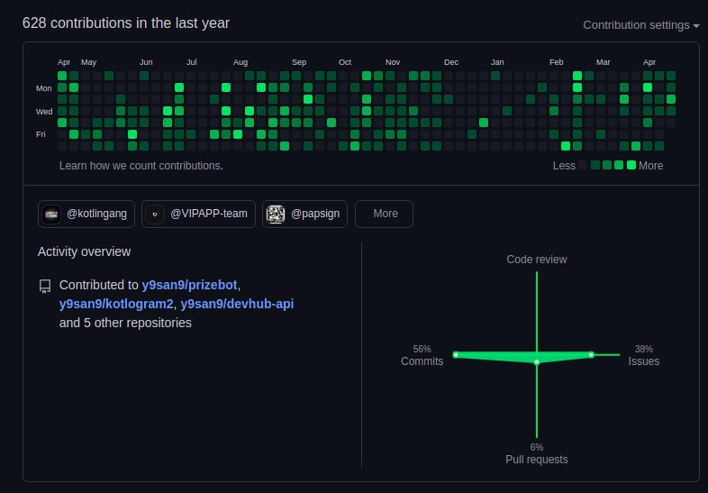Open the y9san9/kotlogram2 repository link
708x493 pixels.
(x=116, y=304)
